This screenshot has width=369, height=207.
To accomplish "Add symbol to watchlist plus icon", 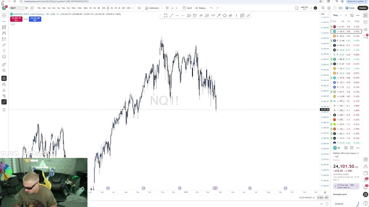I will 346,15.
